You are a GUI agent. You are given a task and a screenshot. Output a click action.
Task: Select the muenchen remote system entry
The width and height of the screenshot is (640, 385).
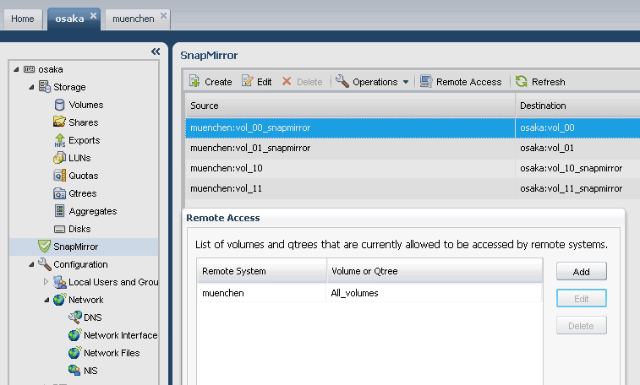tap(223, 293)
